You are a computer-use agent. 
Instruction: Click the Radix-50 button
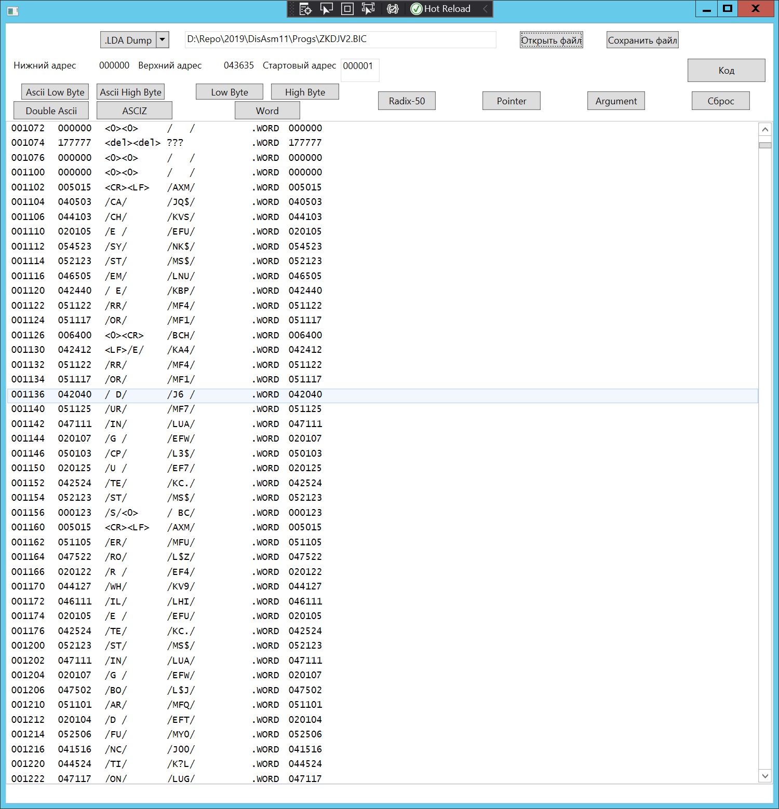[407, 101]
